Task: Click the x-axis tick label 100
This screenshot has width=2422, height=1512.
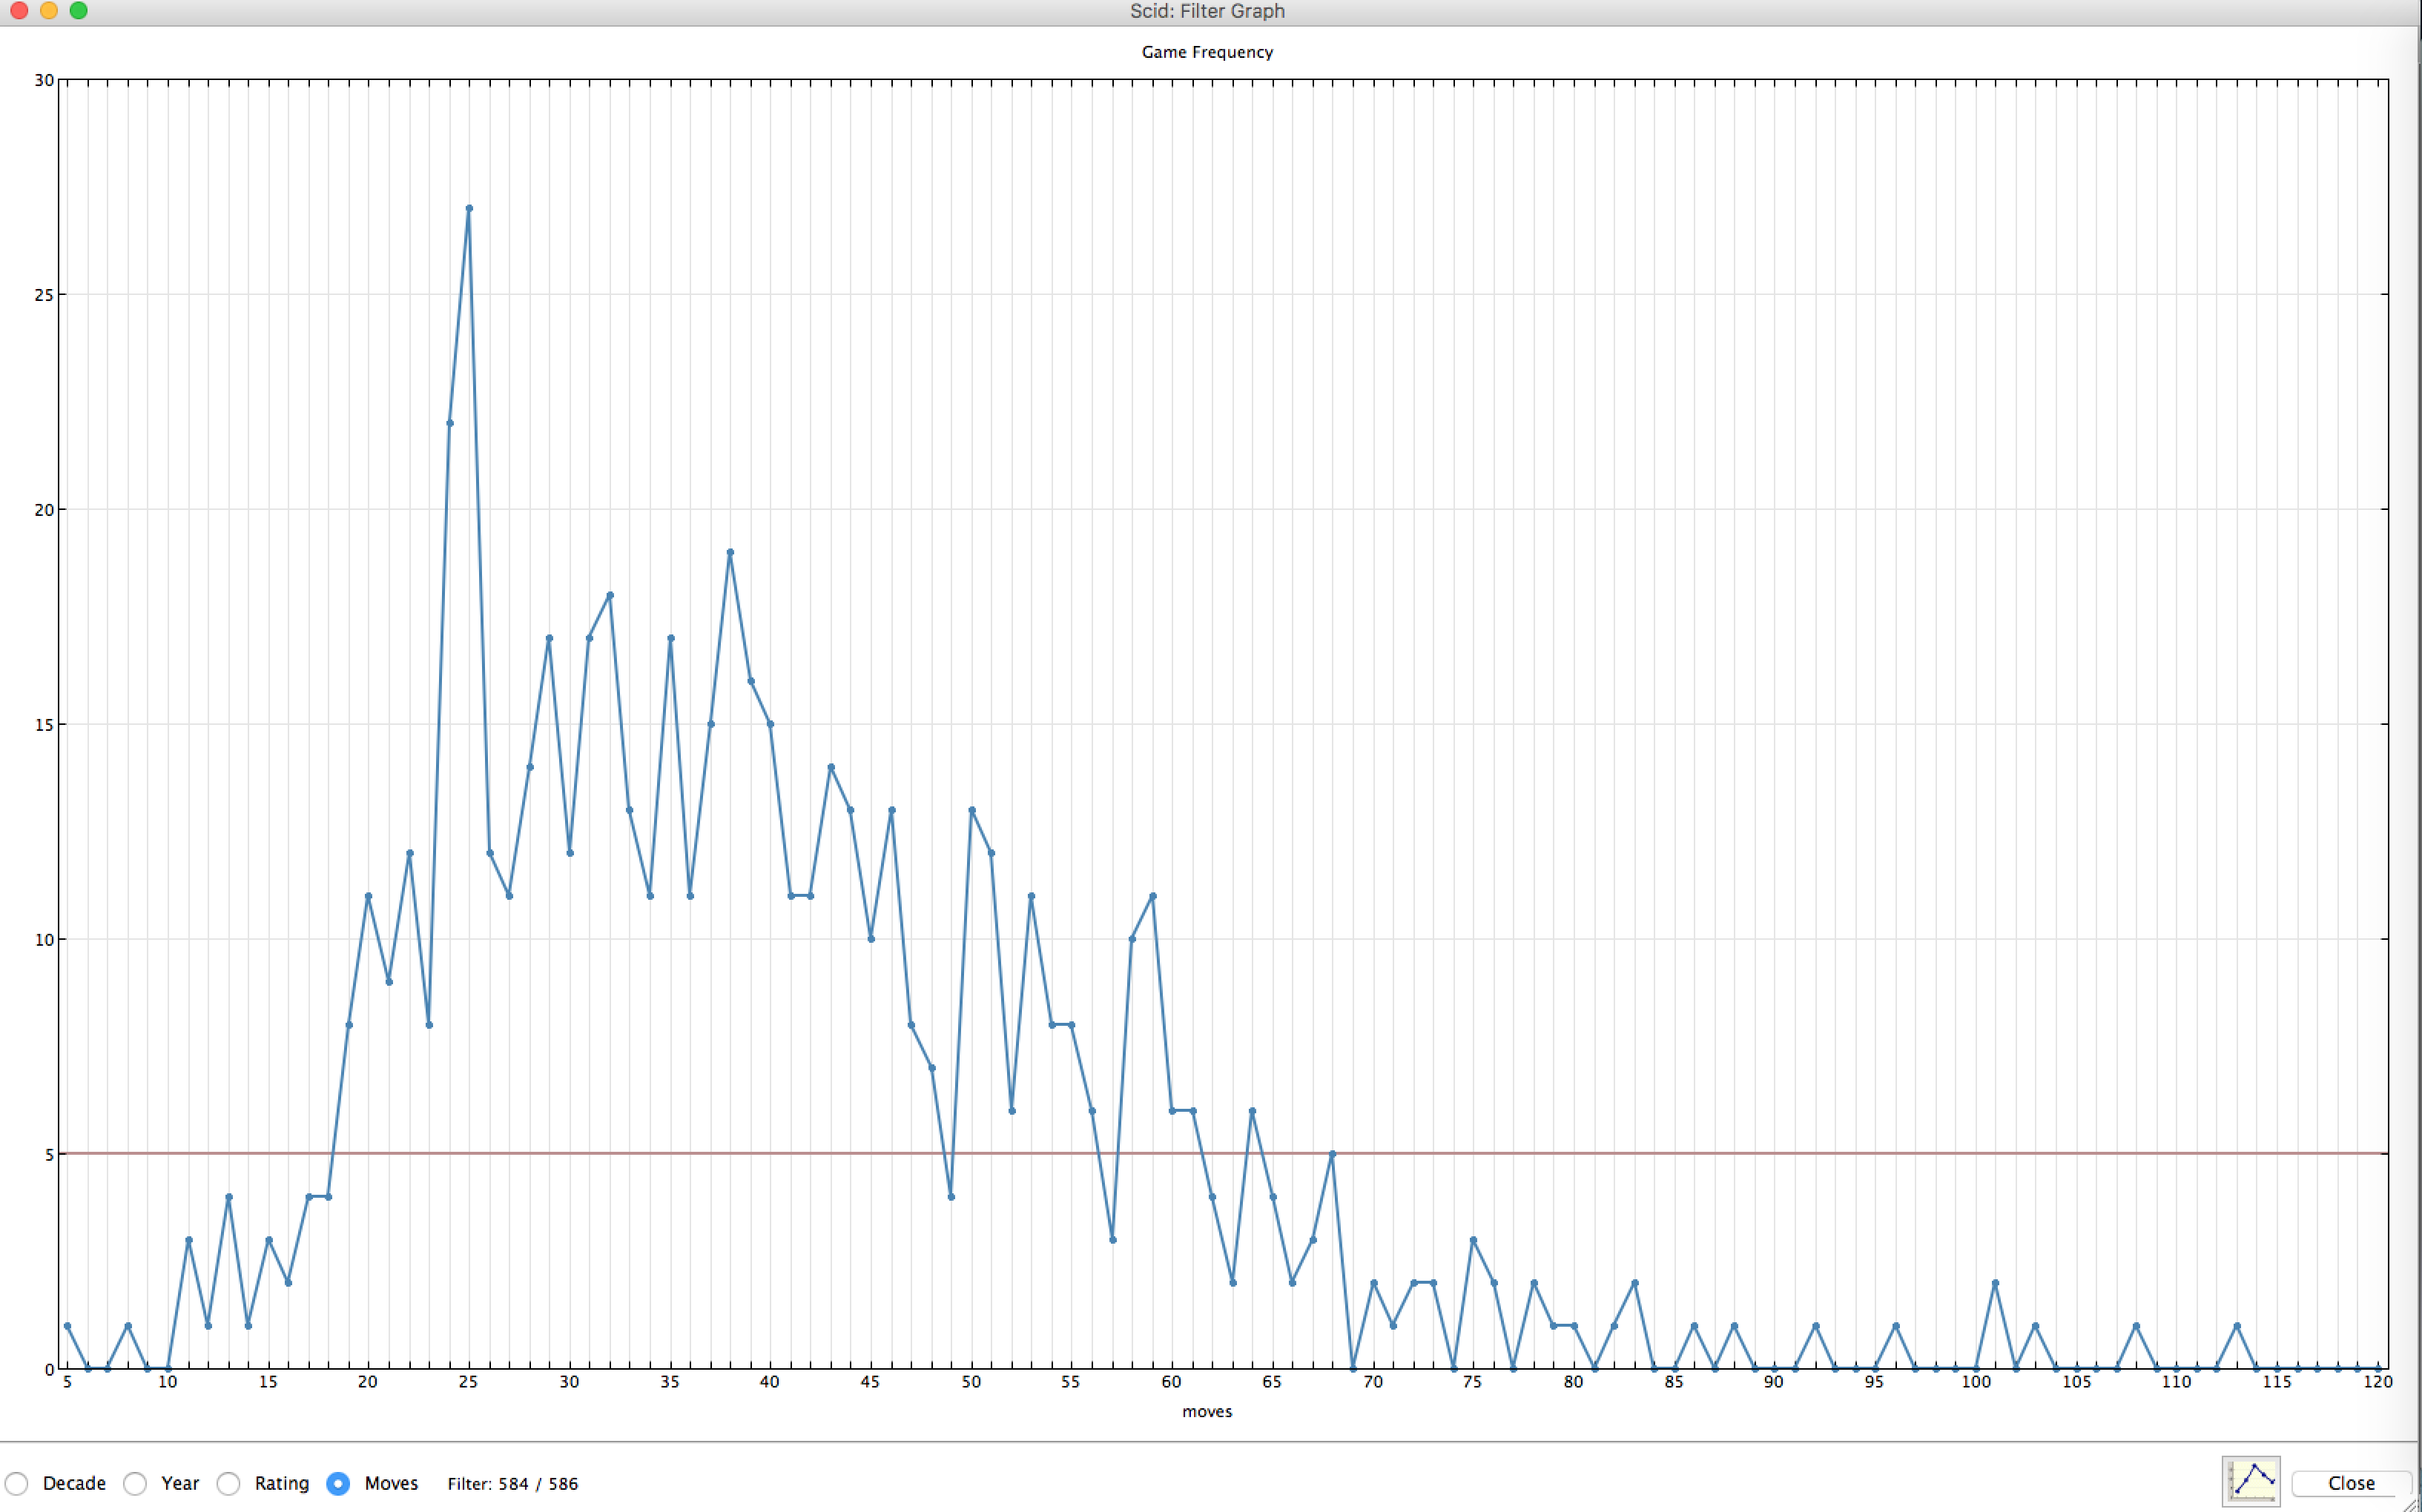Action: [x=1975, y=1382]
